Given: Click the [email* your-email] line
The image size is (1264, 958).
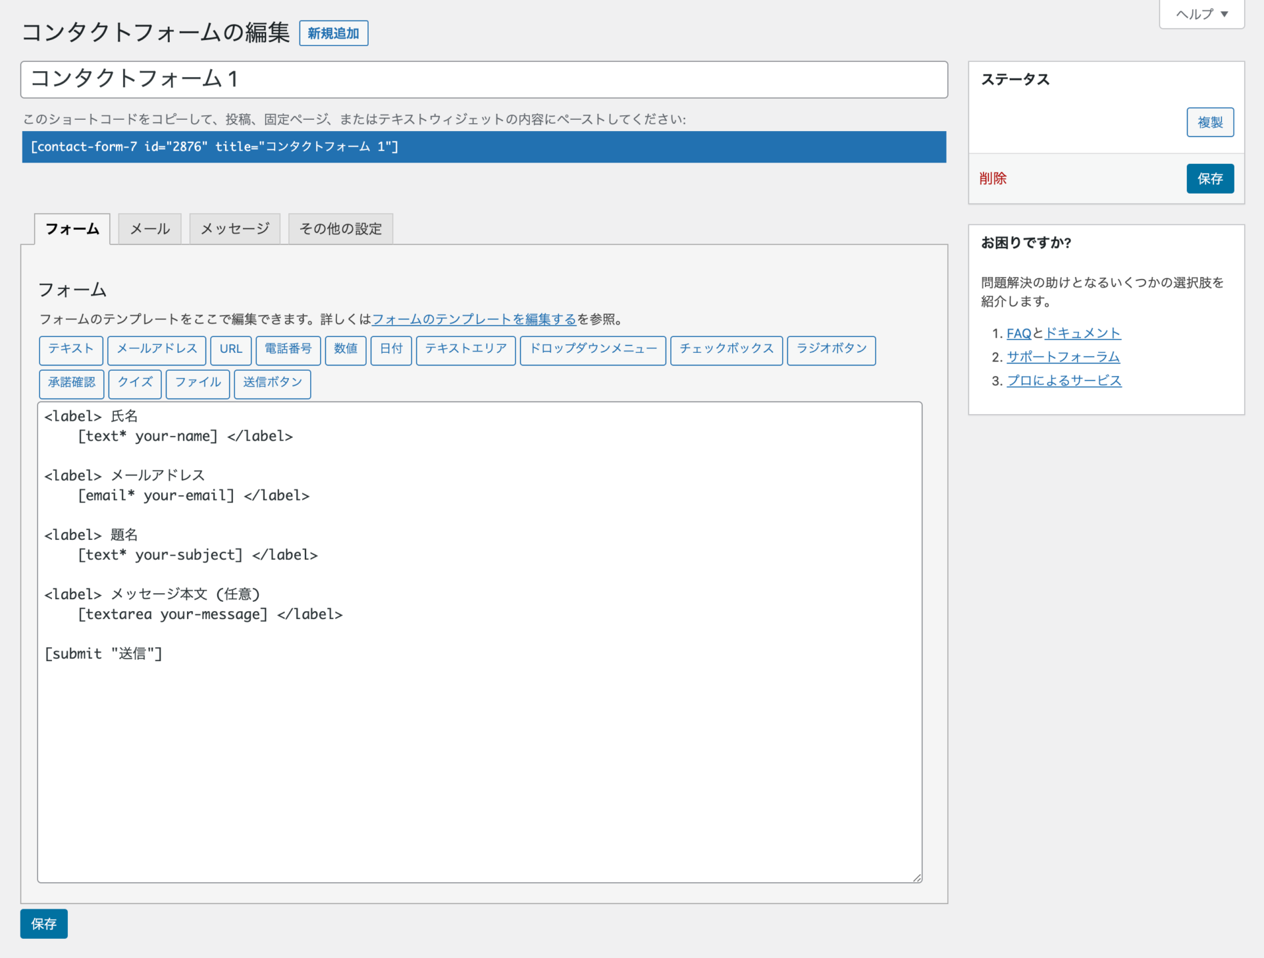Looking at the screenshot, I should 194,496.
